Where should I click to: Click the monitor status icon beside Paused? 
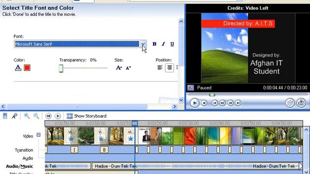coord(190,87)
